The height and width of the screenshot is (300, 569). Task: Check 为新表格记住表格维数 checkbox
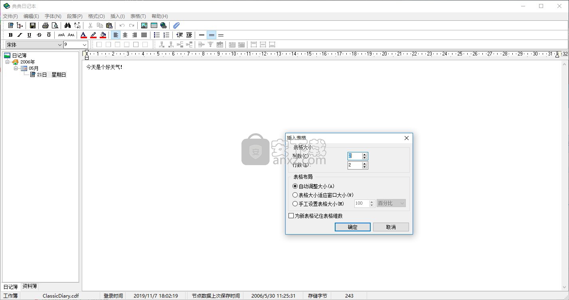316,216
